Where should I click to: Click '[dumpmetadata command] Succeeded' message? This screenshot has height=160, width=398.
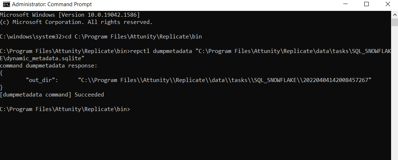pyautogui.click(x=52, y=95)
